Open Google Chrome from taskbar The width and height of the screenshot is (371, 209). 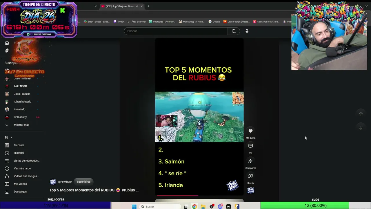(x=194, y=207)
